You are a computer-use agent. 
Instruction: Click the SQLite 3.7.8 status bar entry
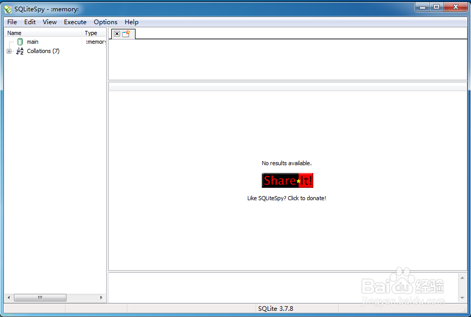(x=276, y=308)
